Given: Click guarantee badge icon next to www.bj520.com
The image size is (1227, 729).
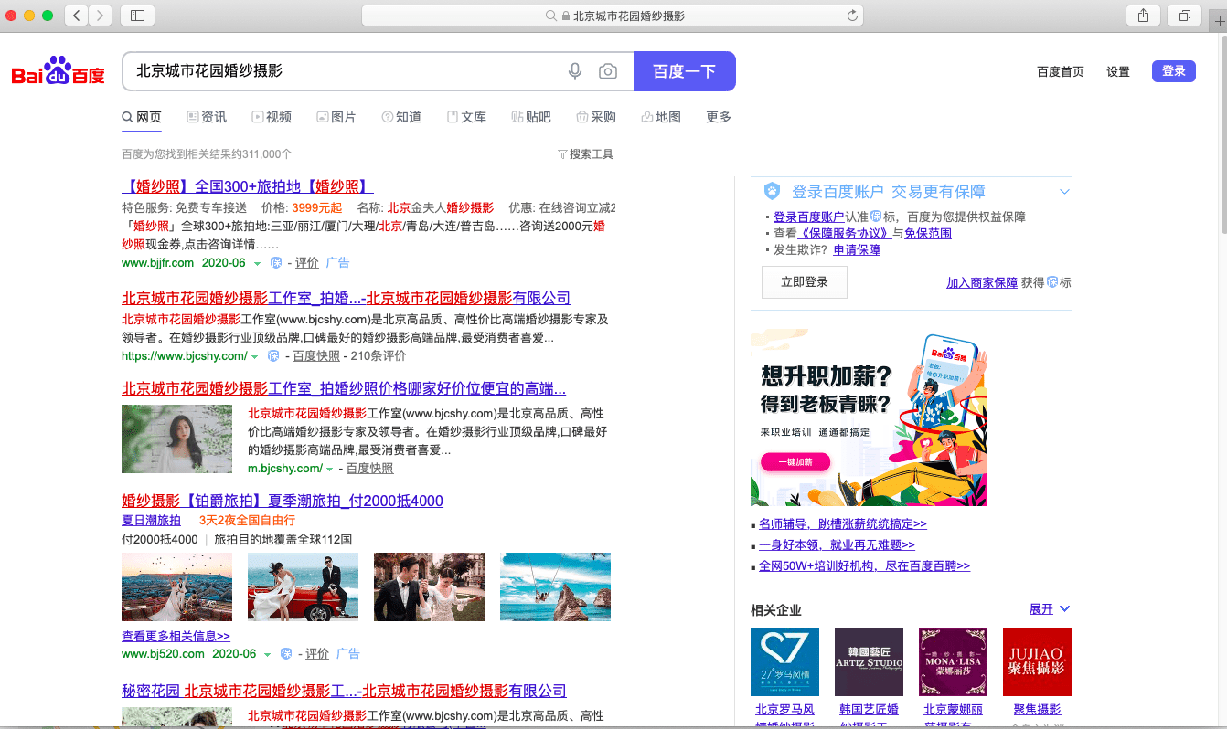Looking at the screenshot, I should [286, 654].
